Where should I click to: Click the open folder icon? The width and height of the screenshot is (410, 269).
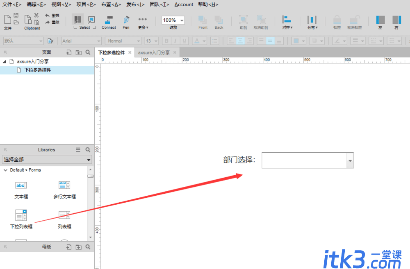tap(16, 22)
